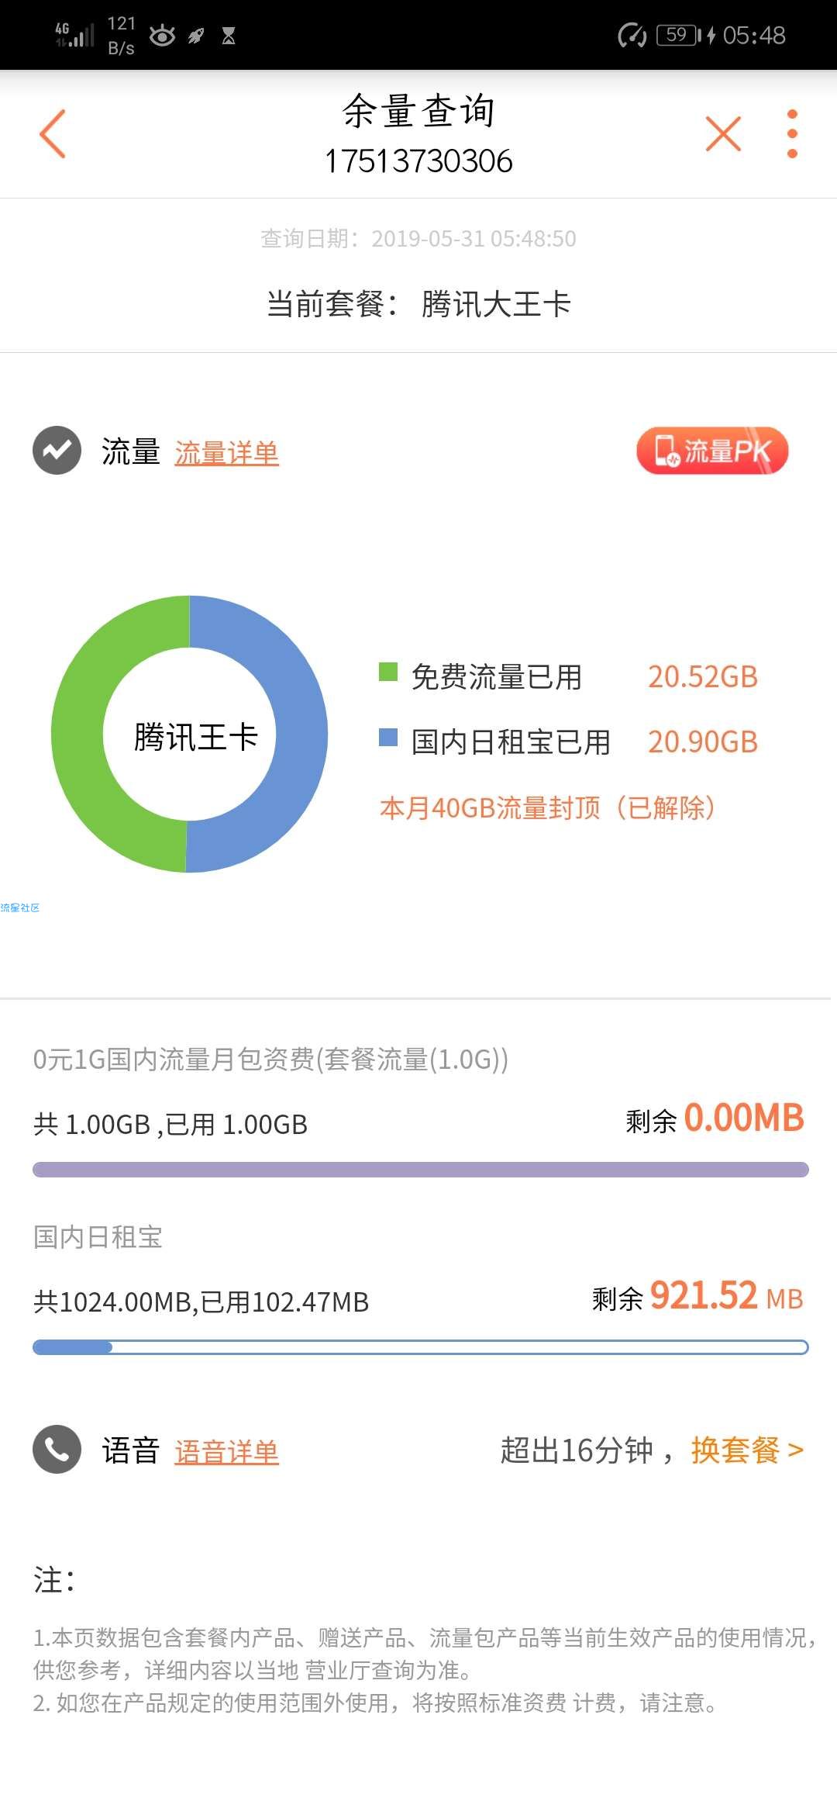Tap the small 流星社区 watermark link
The height and width of the screenshot is (1815, 837).
click(19, 907)
